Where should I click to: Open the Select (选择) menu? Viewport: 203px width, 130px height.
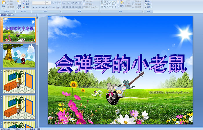[148, 7]
